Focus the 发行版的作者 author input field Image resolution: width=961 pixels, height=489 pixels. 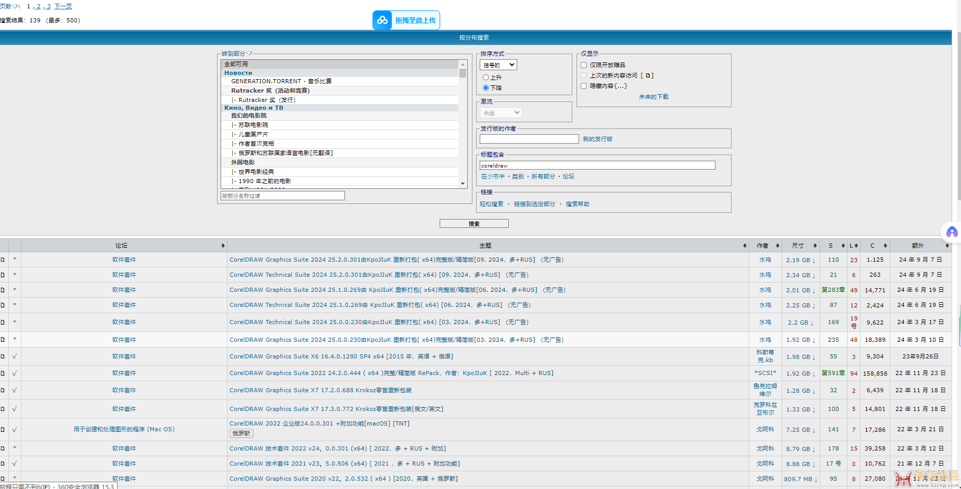pos(529,139)
